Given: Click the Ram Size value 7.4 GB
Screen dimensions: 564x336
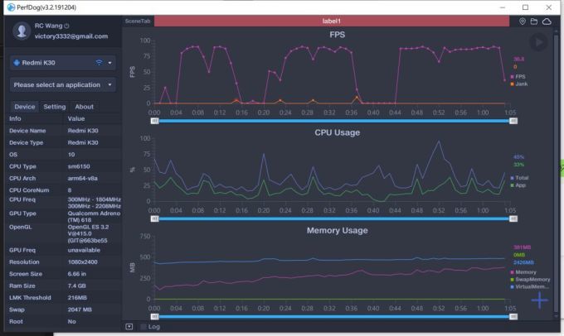Looking at the screenshot, I should (x=76, y=286).
